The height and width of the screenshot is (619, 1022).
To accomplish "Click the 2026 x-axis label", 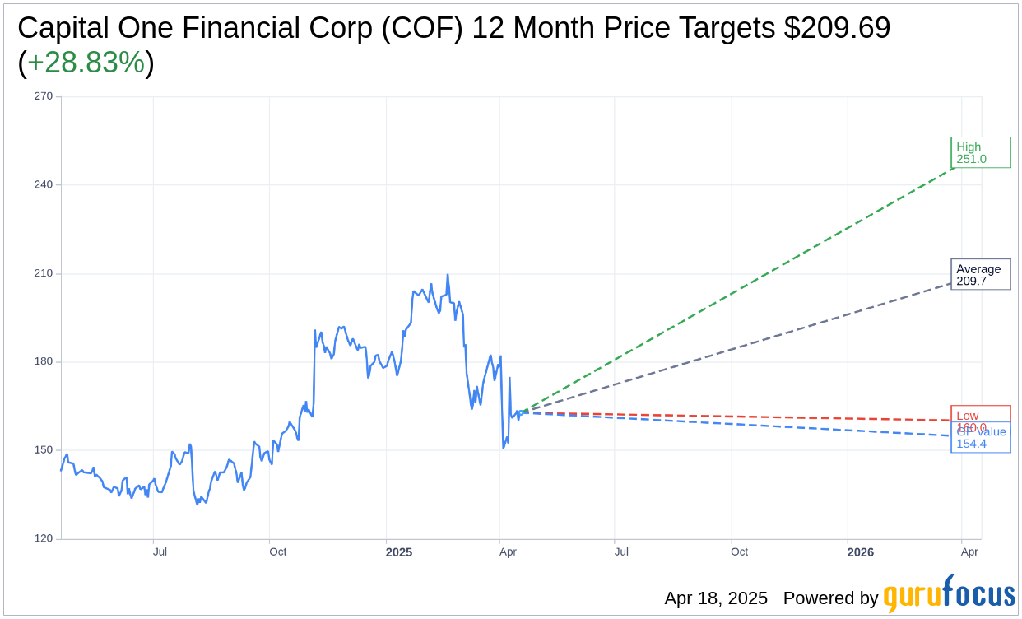I will [x=860, y=552].
